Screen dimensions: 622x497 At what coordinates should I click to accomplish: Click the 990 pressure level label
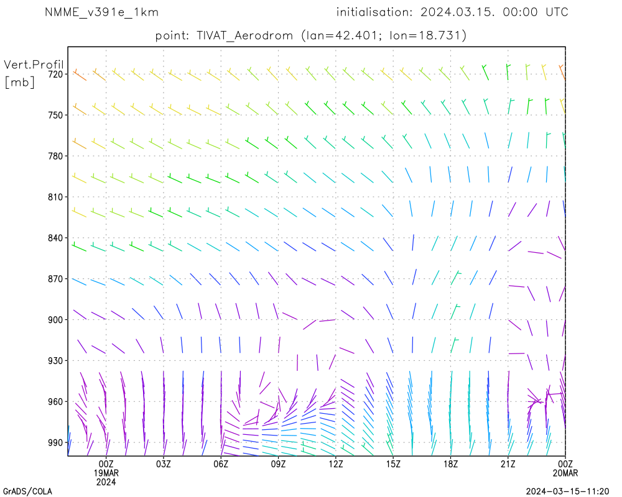tap(56, 443)
